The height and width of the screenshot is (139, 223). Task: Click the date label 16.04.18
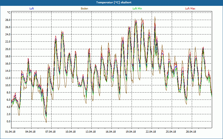(111, 132)
